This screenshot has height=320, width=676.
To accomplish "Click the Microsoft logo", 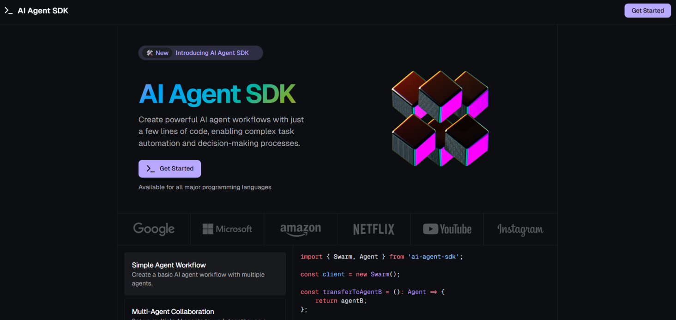I will click(227, 229).
